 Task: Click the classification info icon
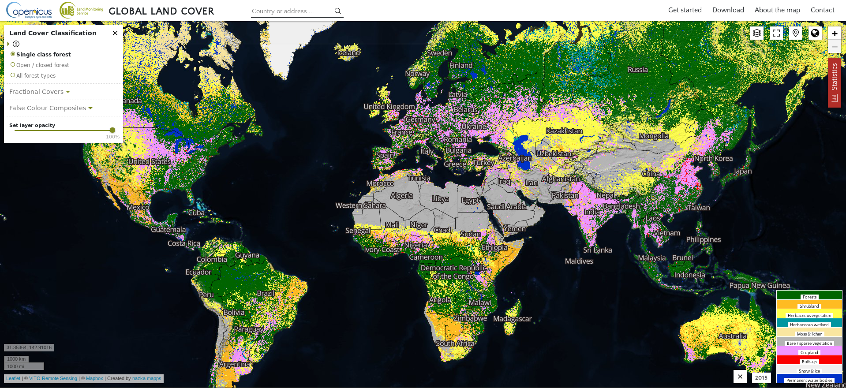coord(16,44)
